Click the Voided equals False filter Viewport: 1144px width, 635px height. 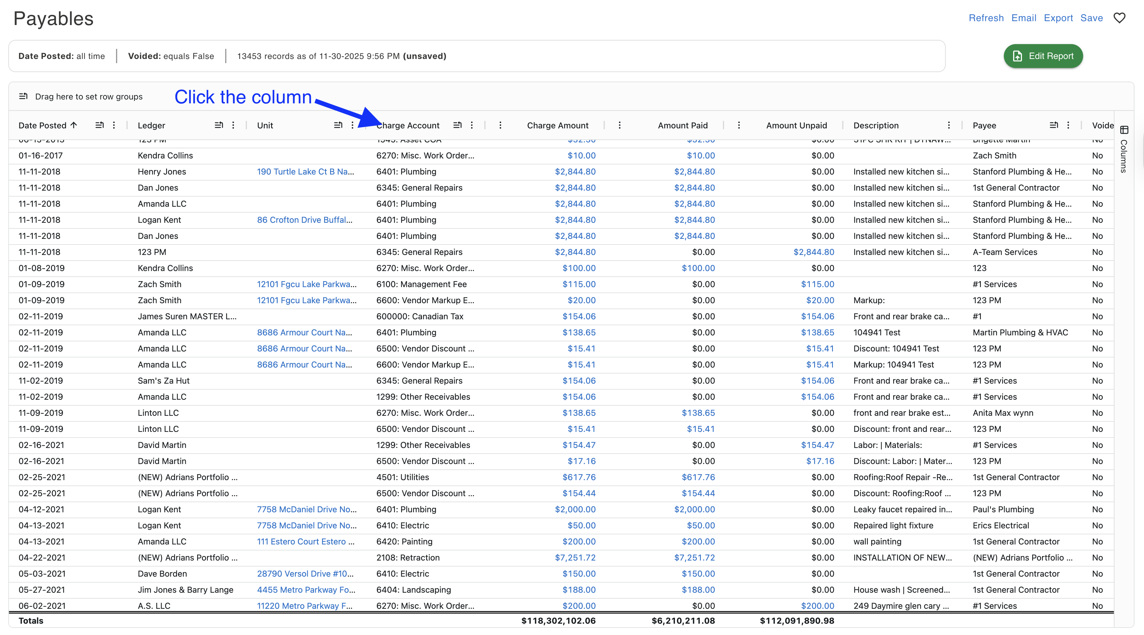171,56
